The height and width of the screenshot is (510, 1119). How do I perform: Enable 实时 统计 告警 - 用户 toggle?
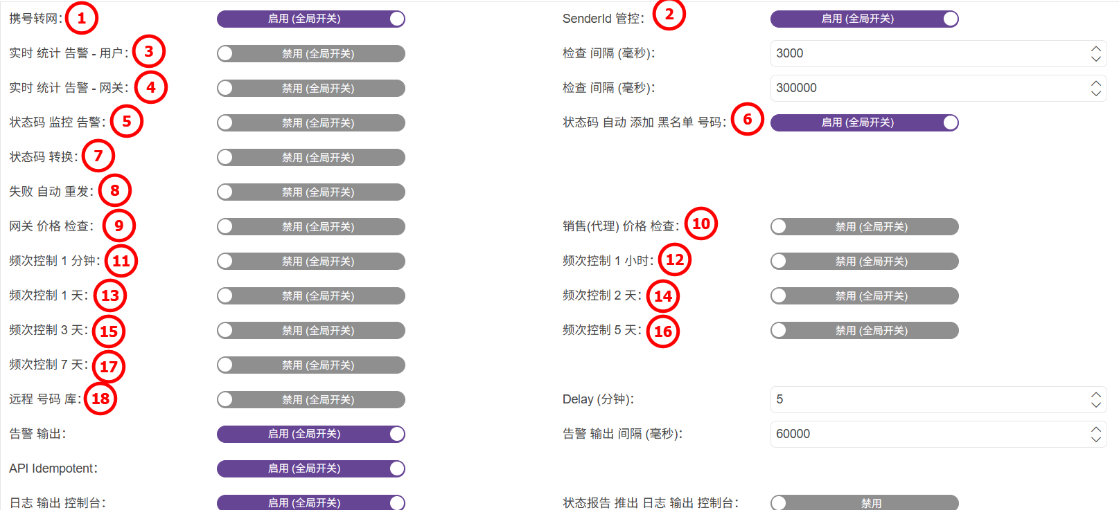click(x=310, y=53)
